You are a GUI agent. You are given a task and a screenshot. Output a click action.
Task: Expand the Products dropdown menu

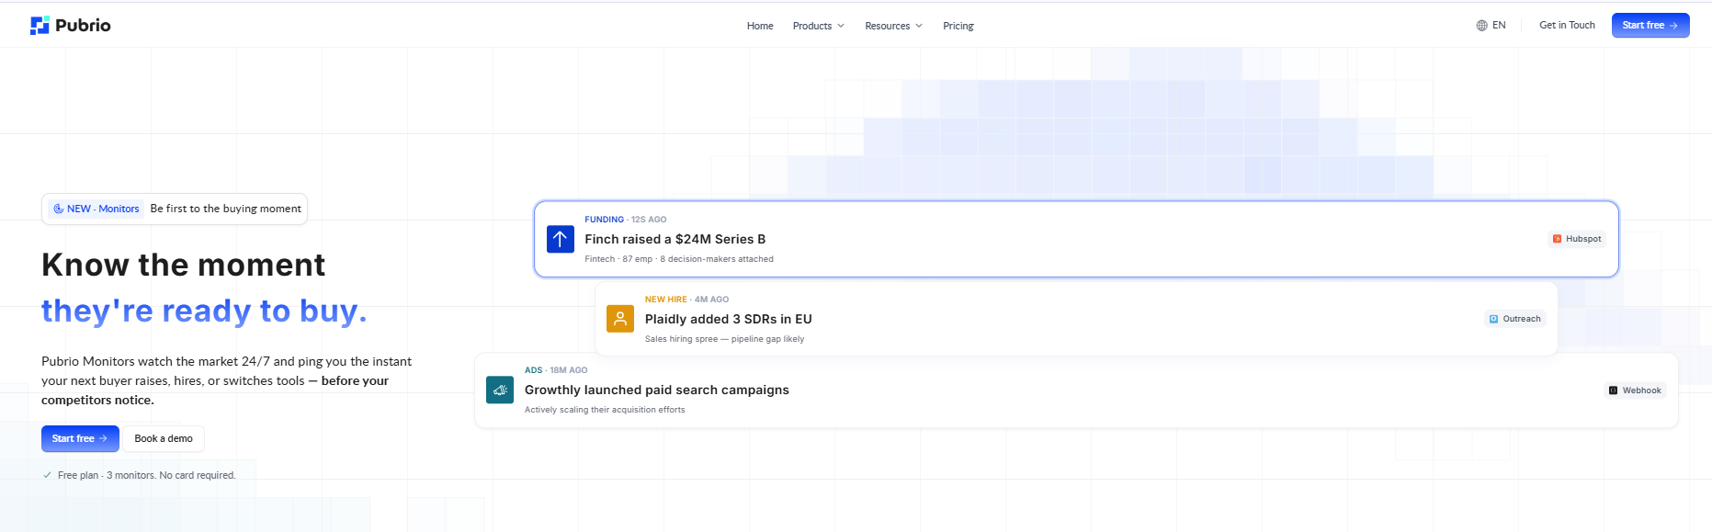click(x=818, y=26)
